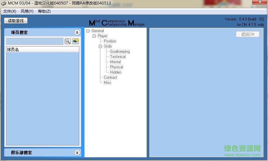The image size is (268, 161).
Task: Select the Technical tree item
Action: pos(118,57)
